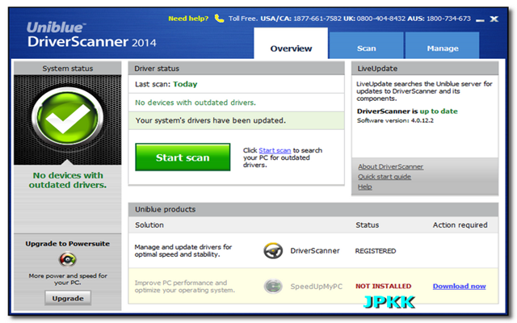Open the Help link in LiveUpdate panel
517x323 pixels.
[364, 187]
